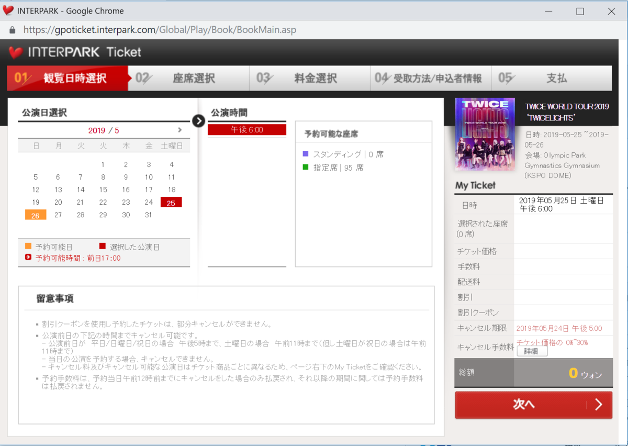Click the red arrow icon beside 予約可能時間
Viewport: 628px width, 446px height.
click(28, 257)
